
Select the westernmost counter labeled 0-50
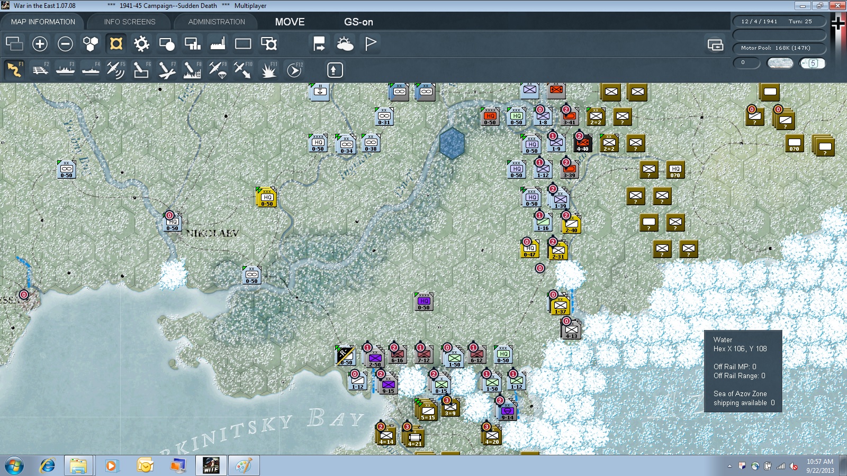66,169
